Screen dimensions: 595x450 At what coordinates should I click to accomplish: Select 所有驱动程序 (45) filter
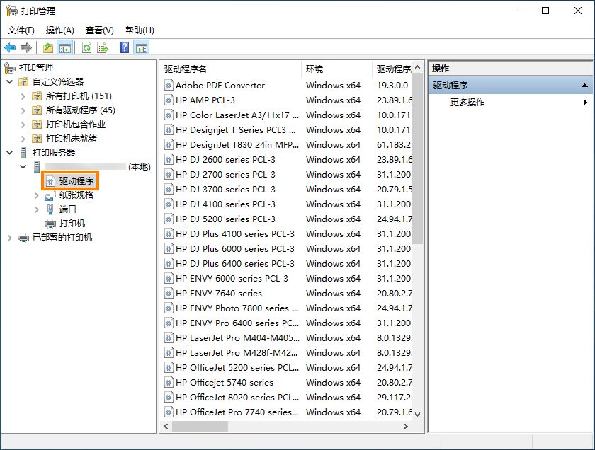[81, 110]
